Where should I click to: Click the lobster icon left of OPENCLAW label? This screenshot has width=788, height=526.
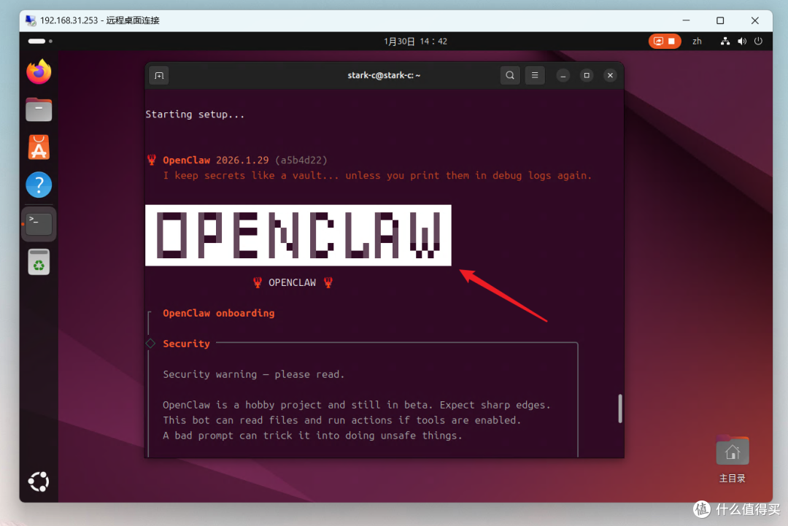tap(258, 282)
